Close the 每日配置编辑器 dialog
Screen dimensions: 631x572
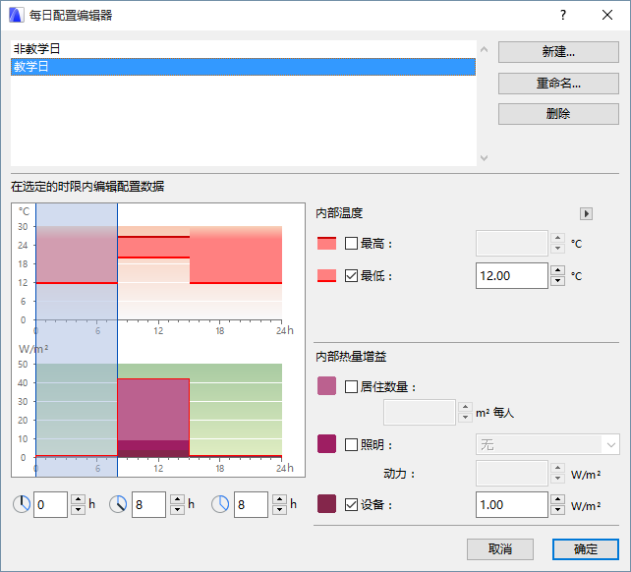pyautogui.click(x=607, y=16)
